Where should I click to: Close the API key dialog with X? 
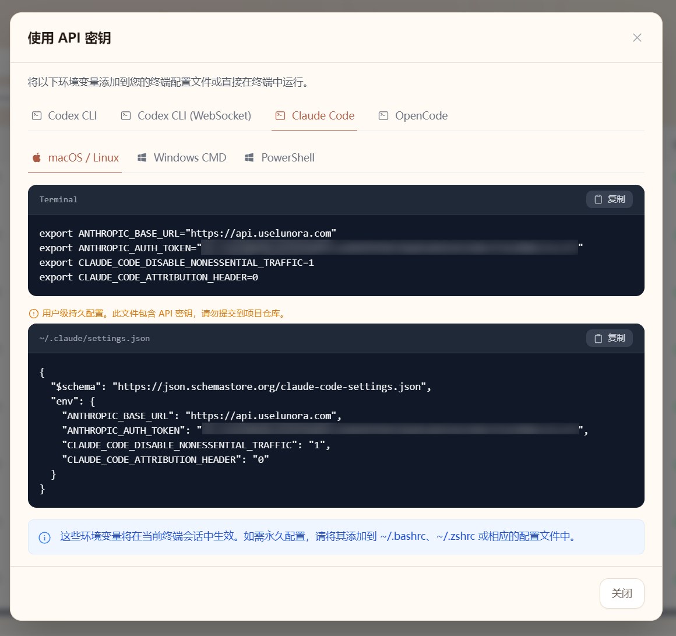tap(637, 38)
